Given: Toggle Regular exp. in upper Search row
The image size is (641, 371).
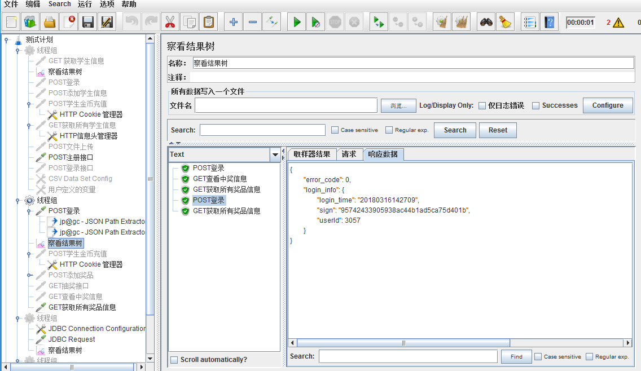Looking at the screenshot, I should 389,130.
